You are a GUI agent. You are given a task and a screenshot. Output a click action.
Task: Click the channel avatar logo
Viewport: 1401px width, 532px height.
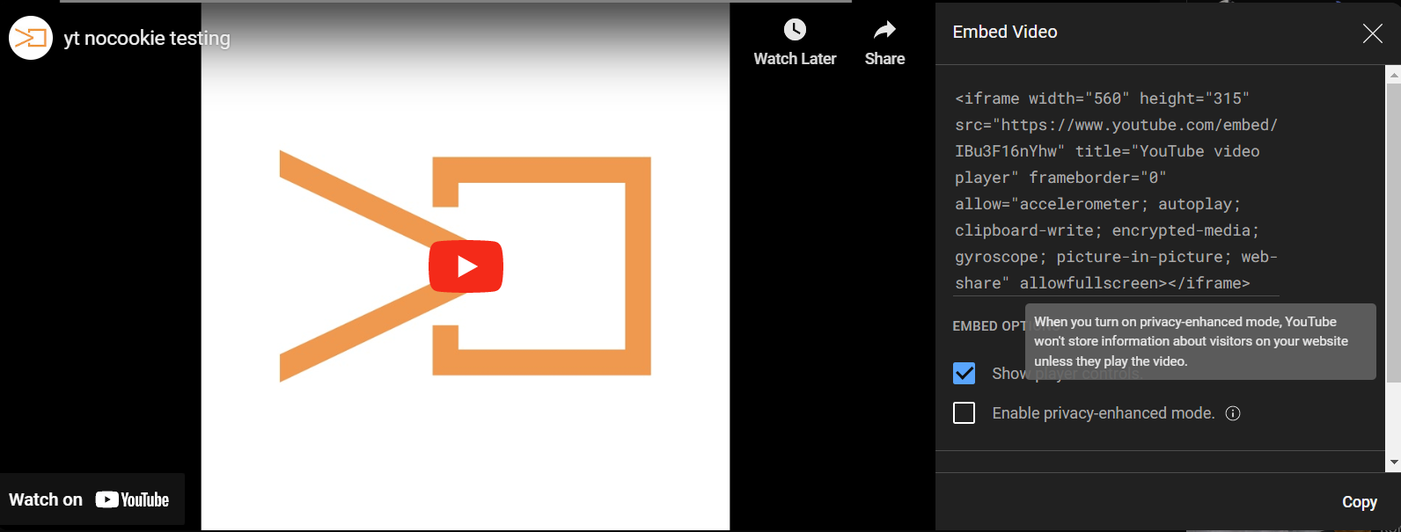(x=31, y=38)
